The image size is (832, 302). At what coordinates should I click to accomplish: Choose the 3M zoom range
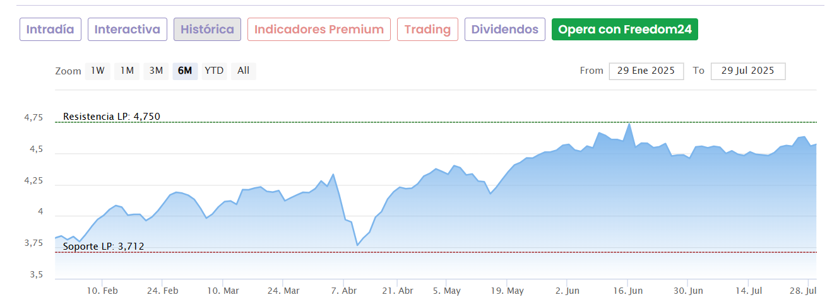click(x=156, y=71)
